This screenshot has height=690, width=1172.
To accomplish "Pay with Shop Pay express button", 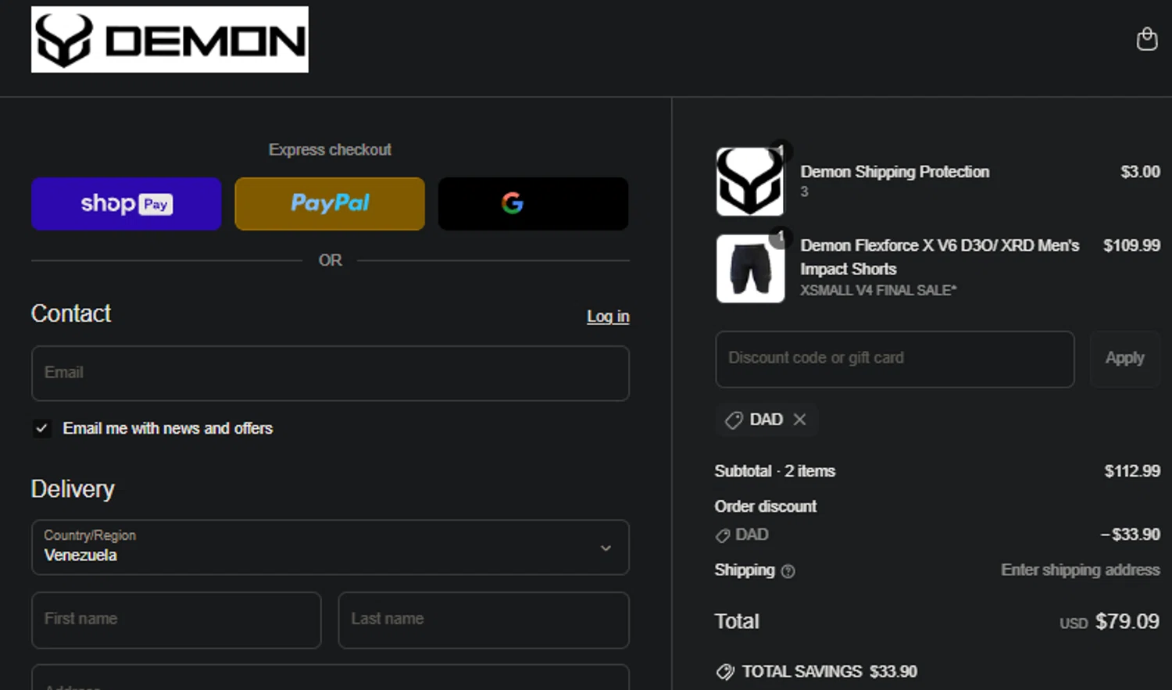I will [x=127, y=204].
